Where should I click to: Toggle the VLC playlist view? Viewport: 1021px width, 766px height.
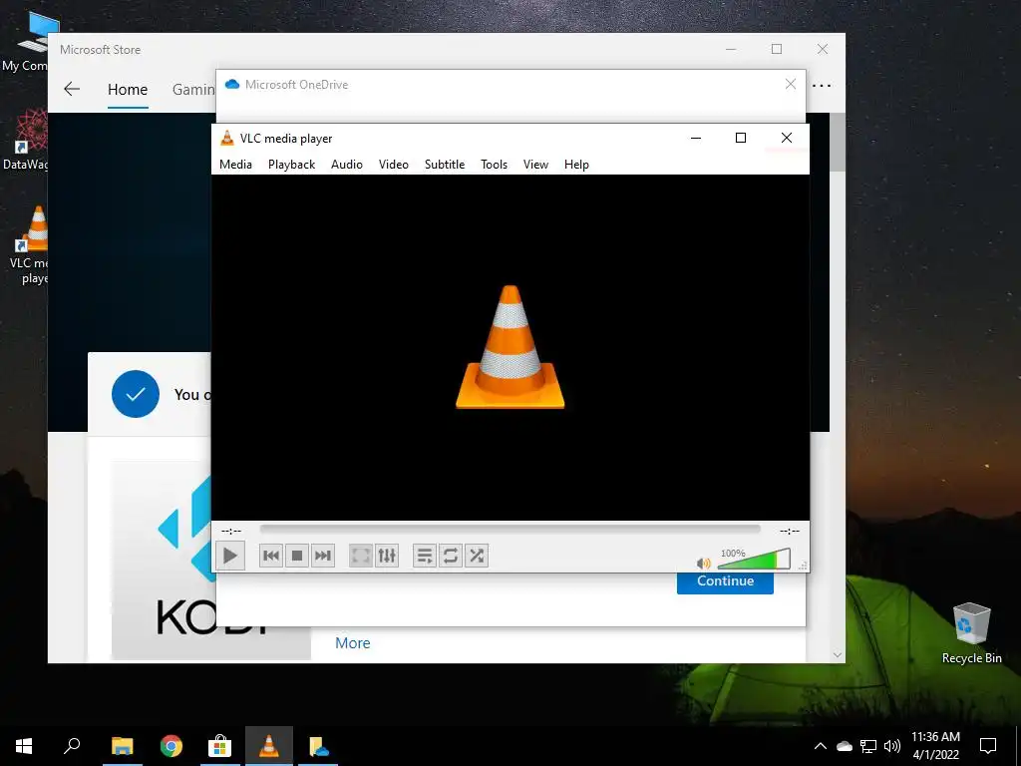[425, 556]
